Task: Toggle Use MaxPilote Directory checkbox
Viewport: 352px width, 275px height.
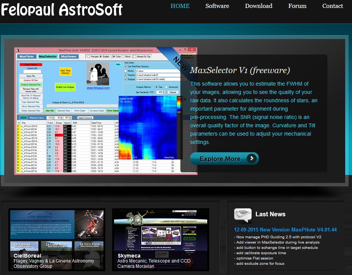Action: tap(126, 66)
